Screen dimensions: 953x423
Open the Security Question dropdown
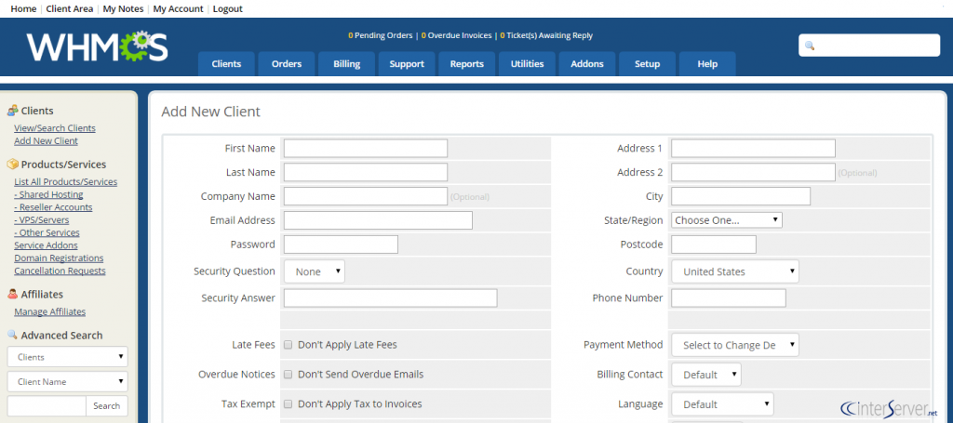click(315, 271)
